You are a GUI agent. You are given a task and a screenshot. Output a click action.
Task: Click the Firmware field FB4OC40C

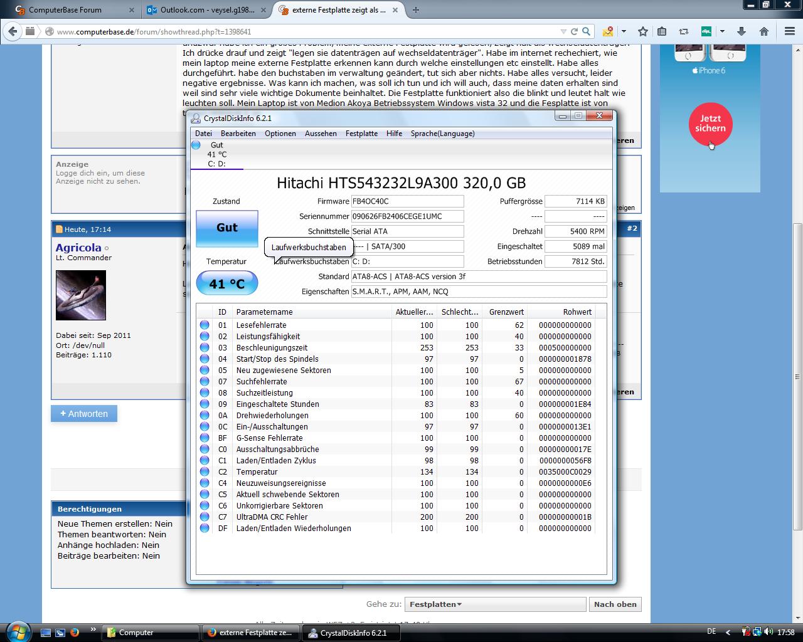click(407, 201)
